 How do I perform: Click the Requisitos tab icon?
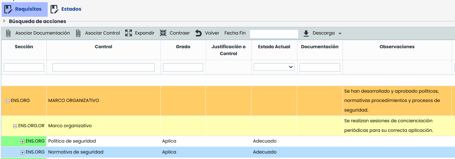[8, 9]
